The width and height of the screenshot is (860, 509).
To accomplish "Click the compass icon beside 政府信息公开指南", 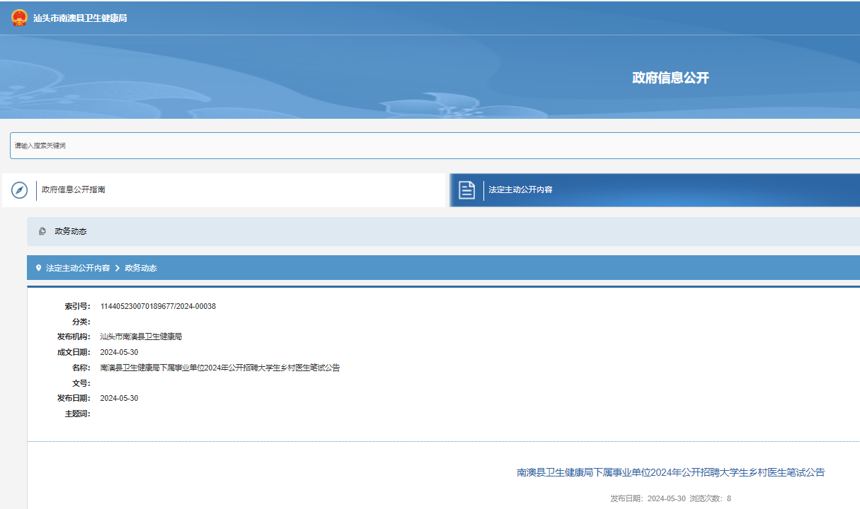I will [19, 190].
